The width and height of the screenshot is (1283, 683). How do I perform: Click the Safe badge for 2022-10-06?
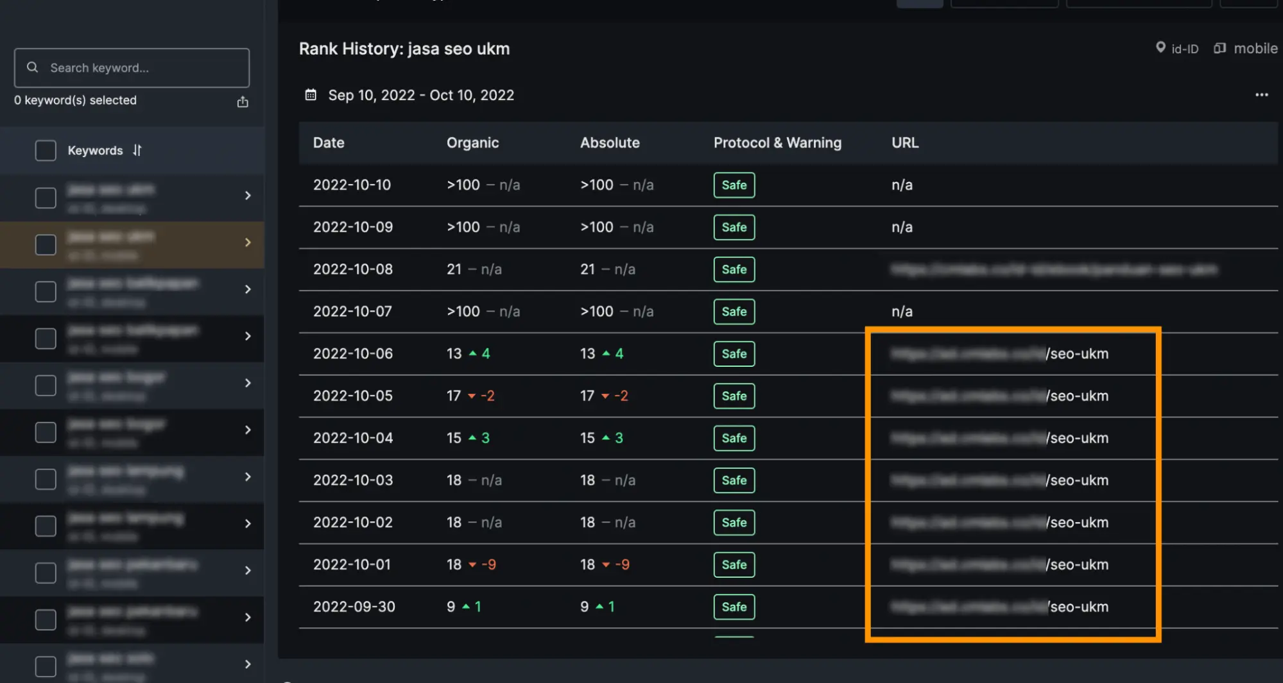734,353
